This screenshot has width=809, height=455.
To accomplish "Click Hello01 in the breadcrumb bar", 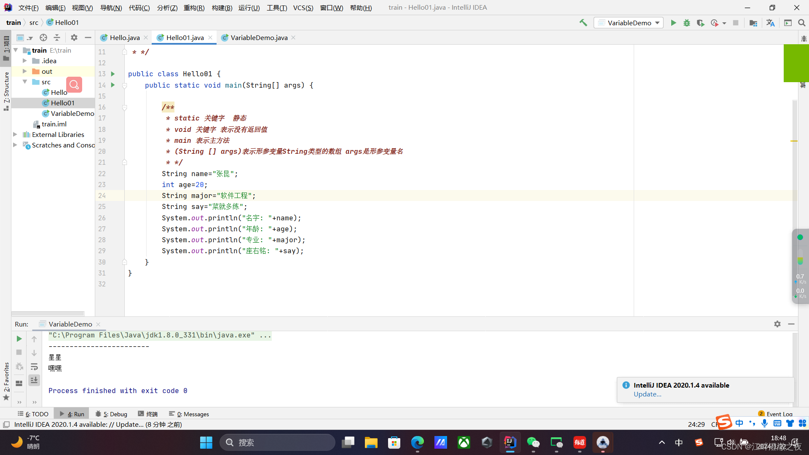I will [63, 23].
